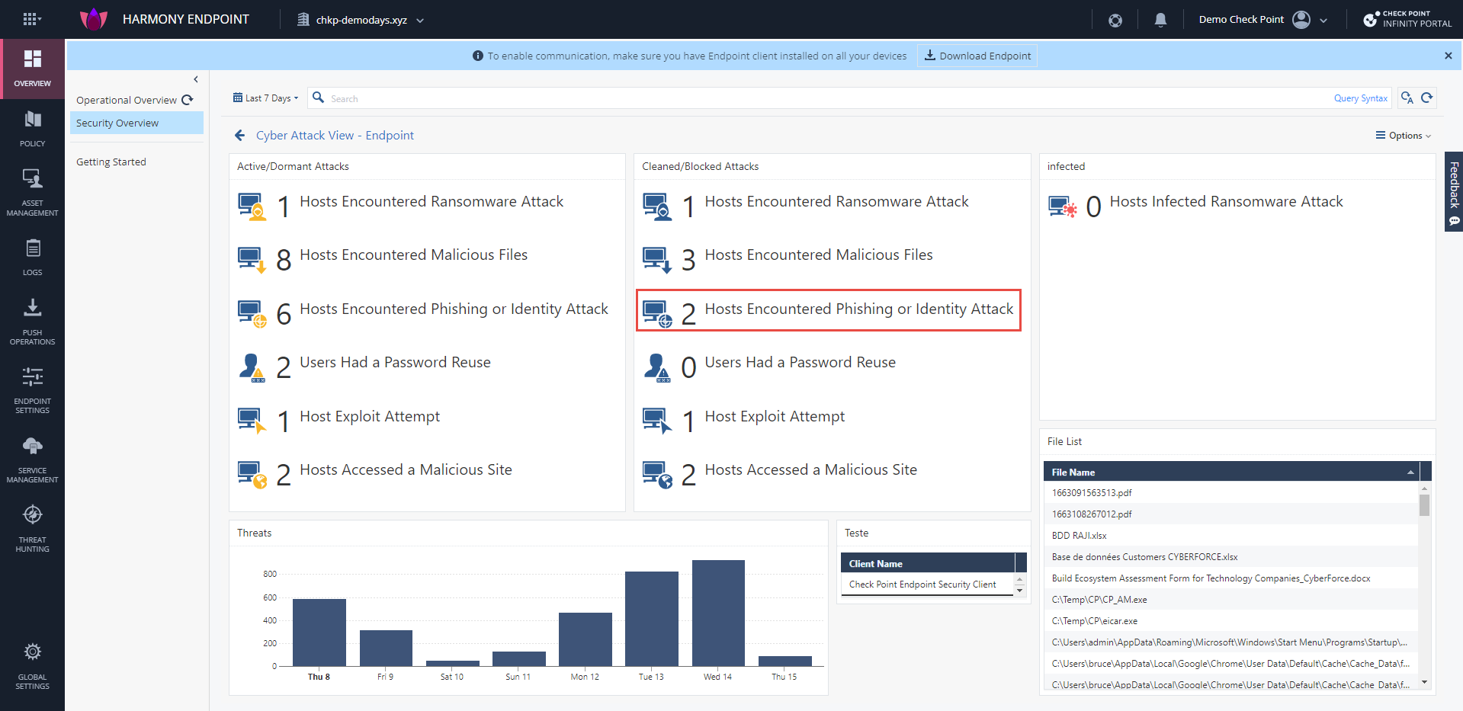Click the Thu 8 bar in Threats chart
The height and width of the screenshot is (711, 1463).
tap(319, 633)
